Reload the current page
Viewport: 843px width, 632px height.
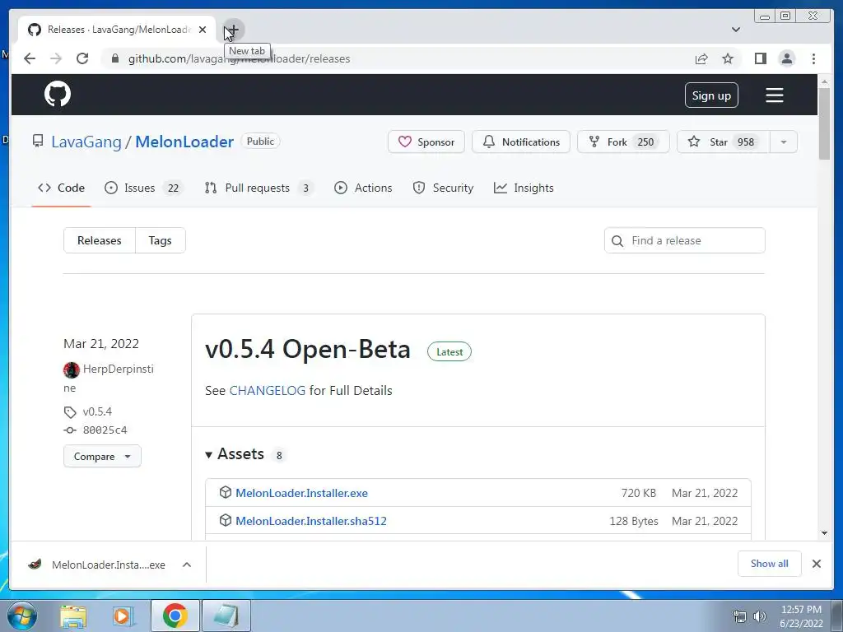pos(82,58)
